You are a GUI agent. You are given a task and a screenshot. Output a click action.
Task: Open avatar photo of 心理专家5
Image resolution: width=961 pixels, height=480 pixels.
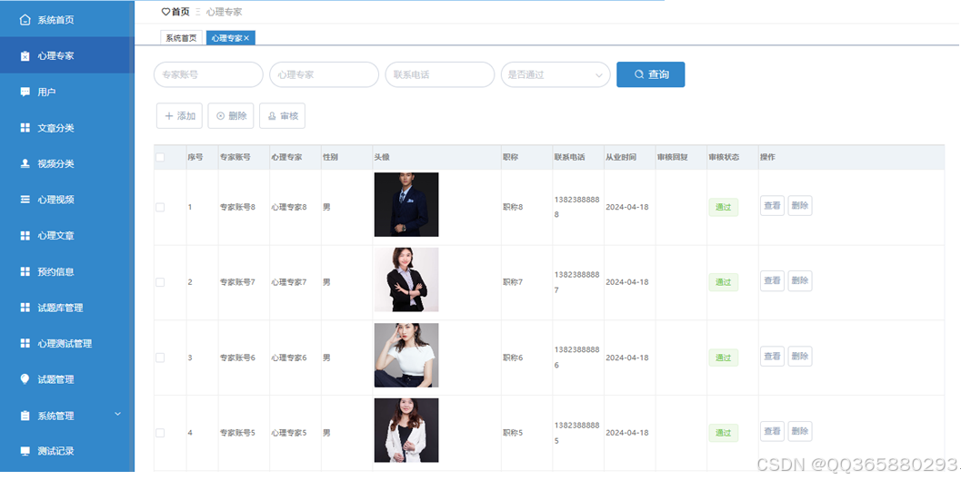coord(406,430)
